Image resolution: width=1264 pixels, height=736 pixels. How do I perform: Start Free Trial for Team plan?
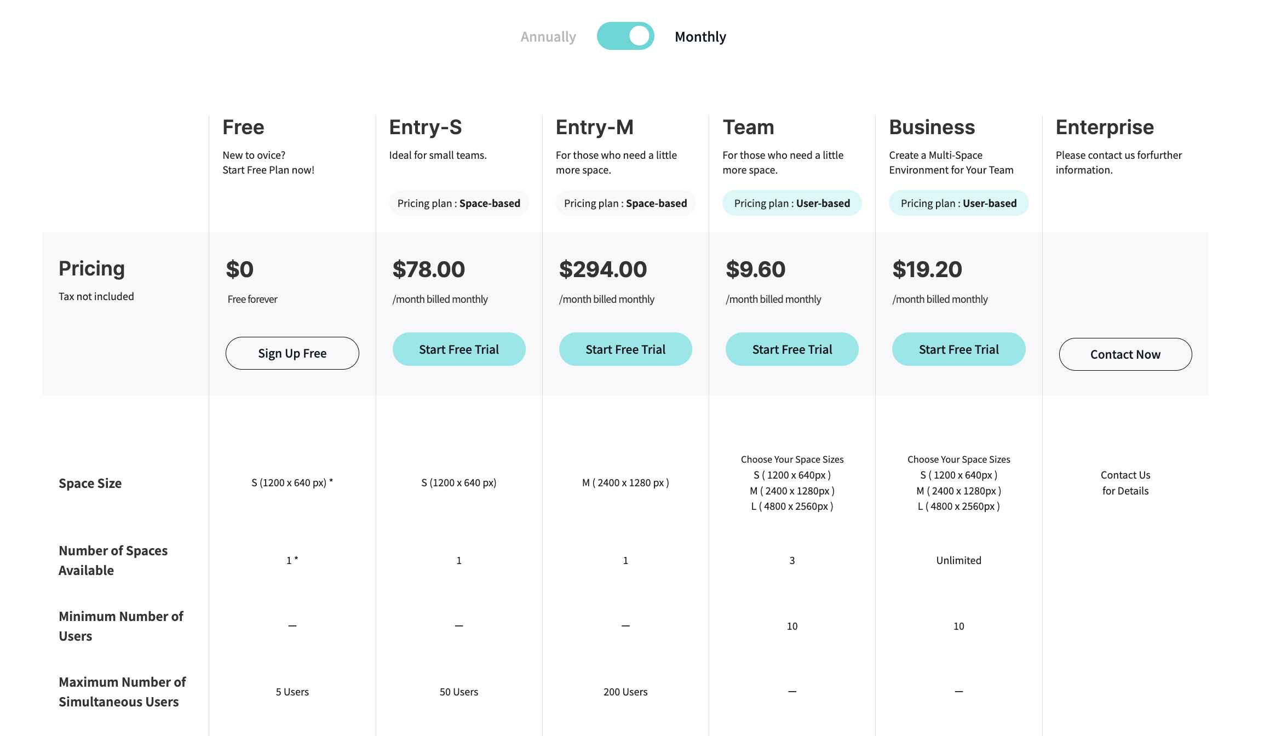[792, 349]
